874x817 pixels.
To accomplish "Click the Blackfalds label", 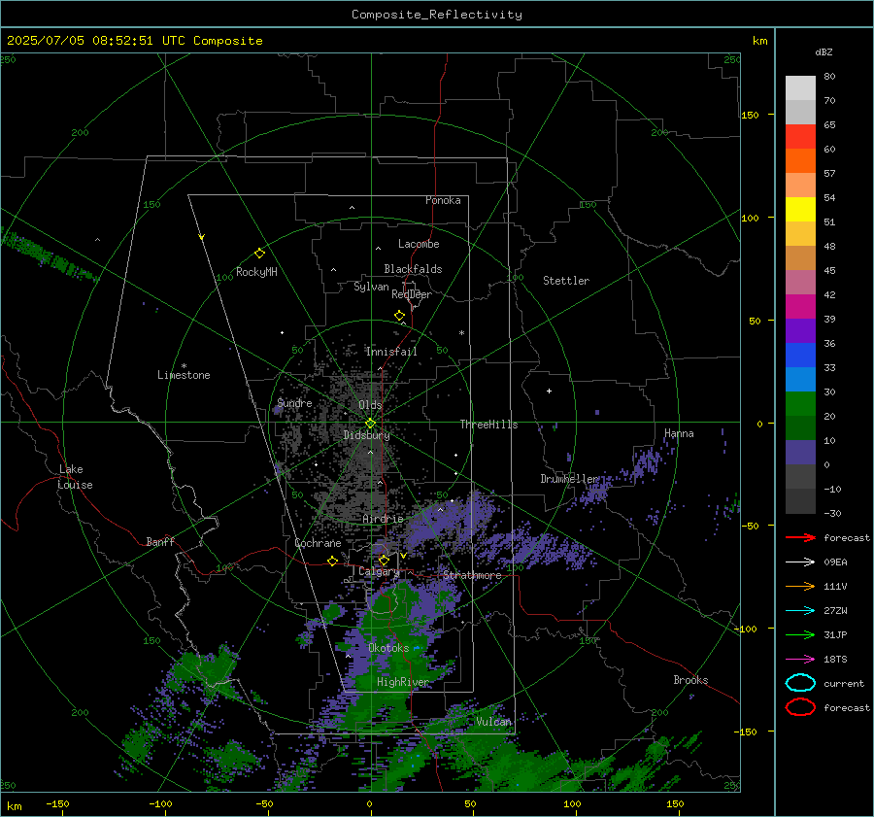I will click(413, 269).
